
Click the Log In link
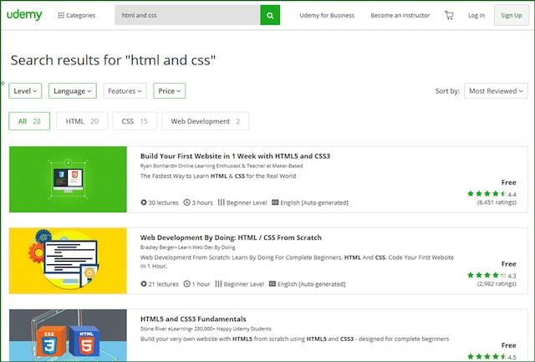[x=476, y=15]
